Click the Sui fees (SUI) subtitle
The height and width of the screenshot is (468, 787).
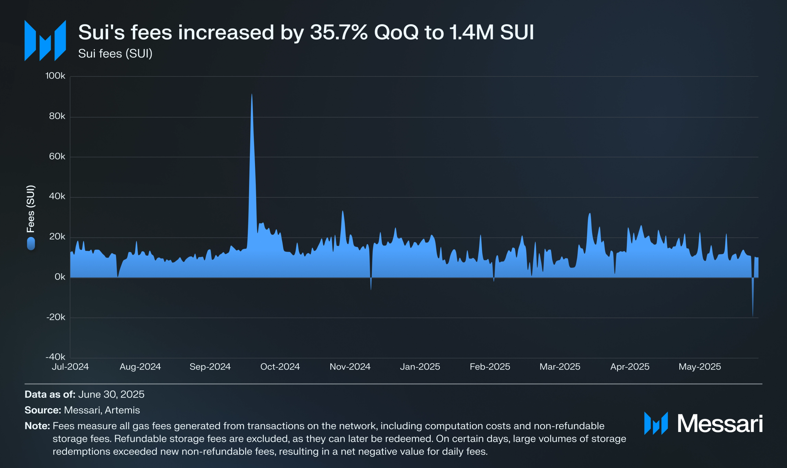point(115,54)
